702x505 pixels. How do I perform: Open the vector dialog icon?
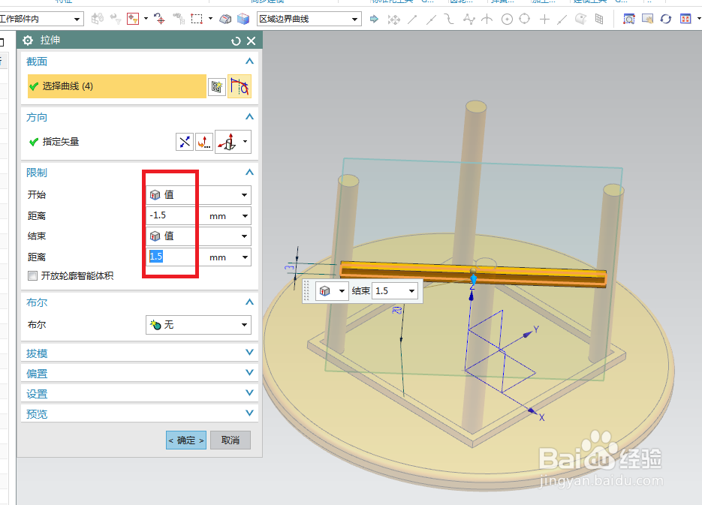coord(204,143)
